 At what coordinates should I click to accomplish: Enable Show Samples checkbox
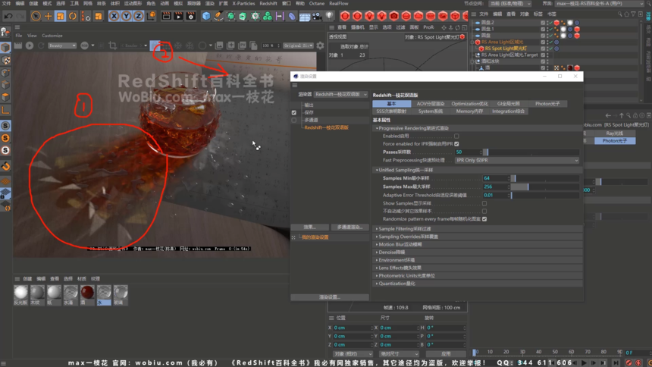[x=484, y=203]
